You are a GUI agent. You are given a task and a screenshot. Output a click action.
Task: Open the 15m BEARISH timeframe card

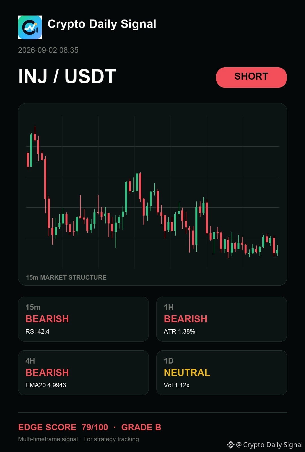(x=83, y=319)
